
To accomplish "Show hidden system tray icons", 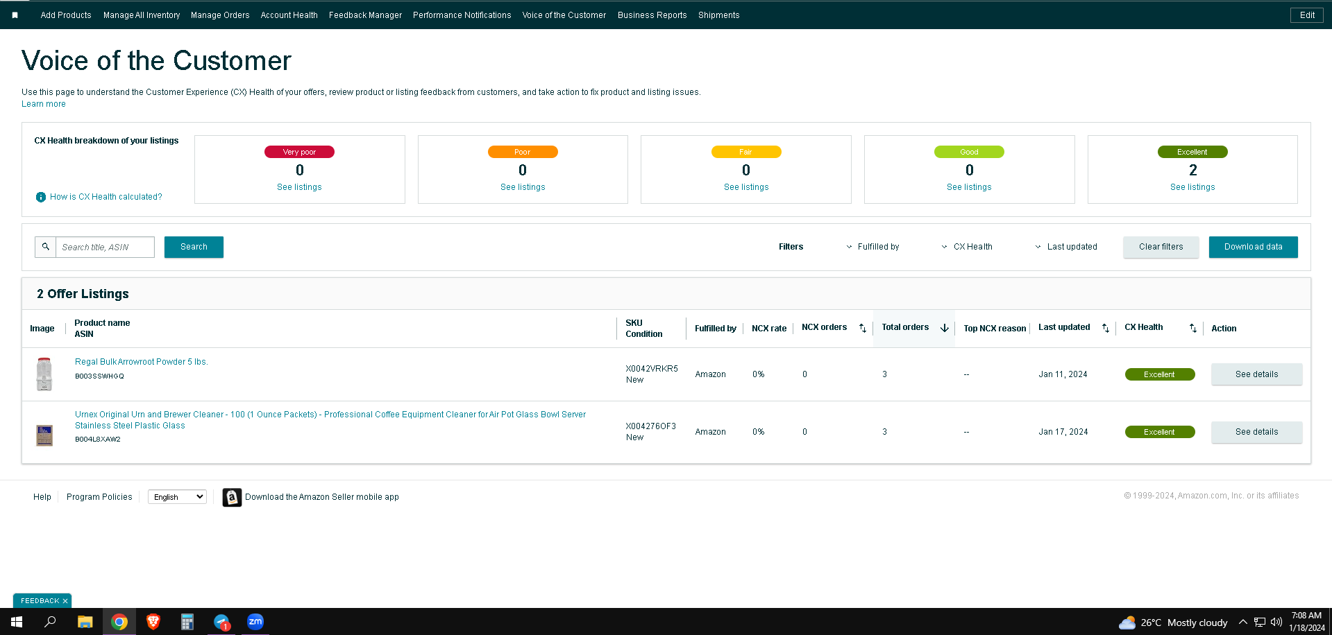I will tap(1242, 622).
